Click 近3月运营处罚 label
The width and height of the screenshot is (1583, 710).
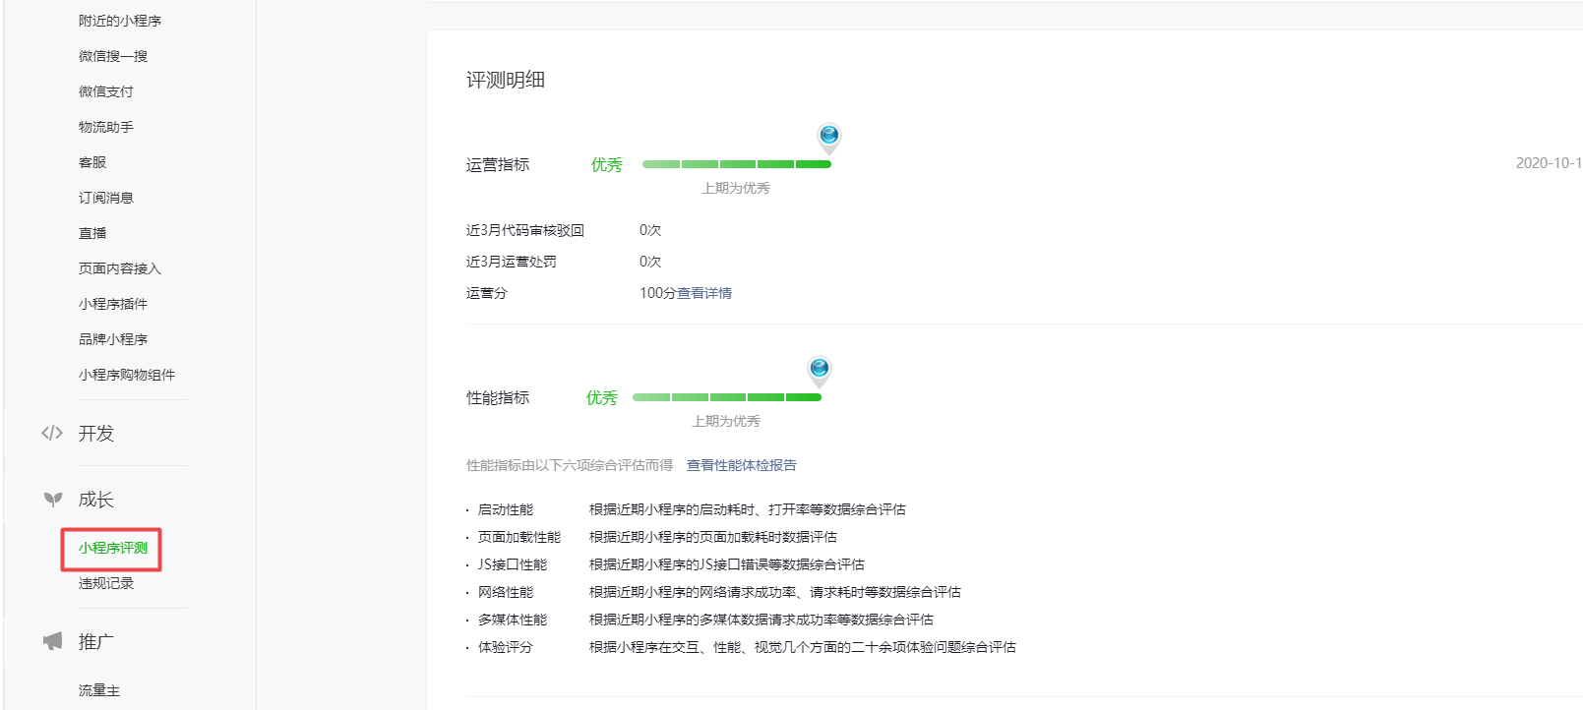coord(512,262)
